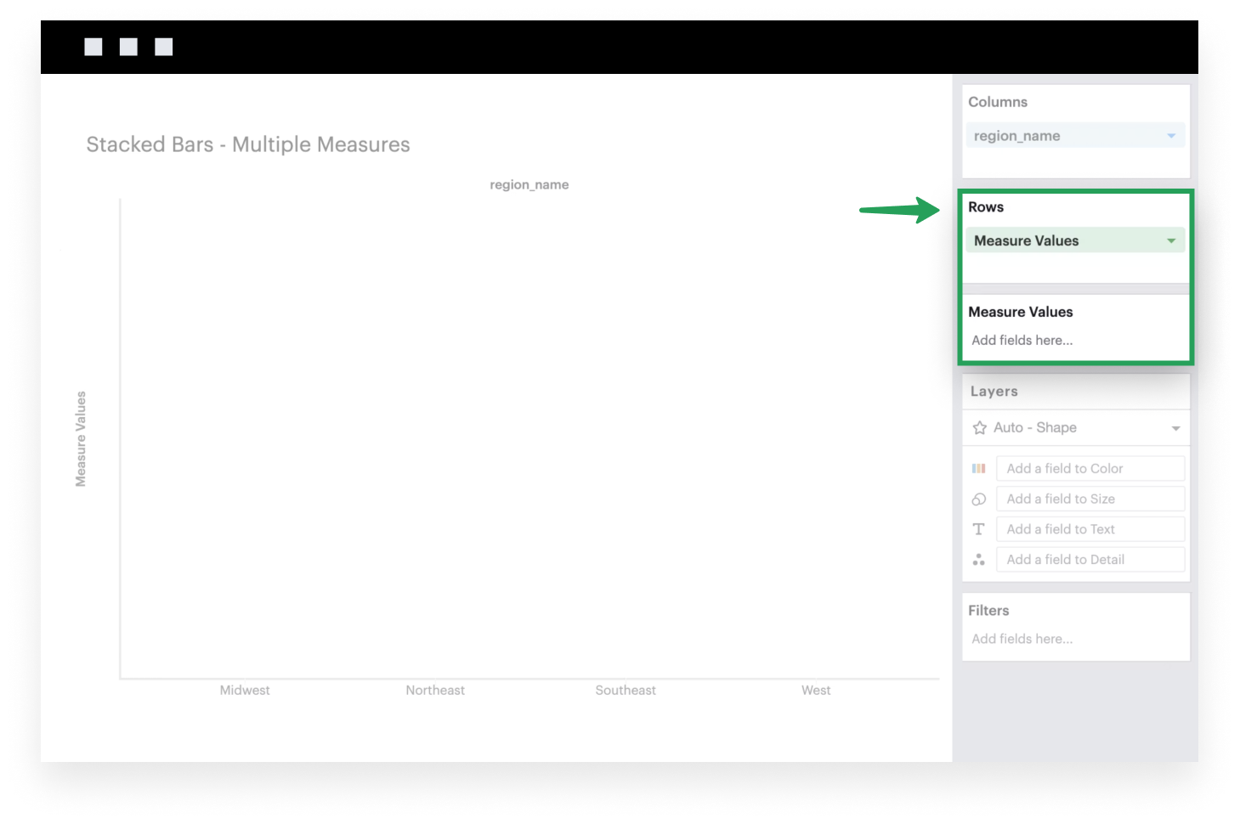Click the third square icon in title bar
Screen dimensions: 1240x824
point(163,46)
